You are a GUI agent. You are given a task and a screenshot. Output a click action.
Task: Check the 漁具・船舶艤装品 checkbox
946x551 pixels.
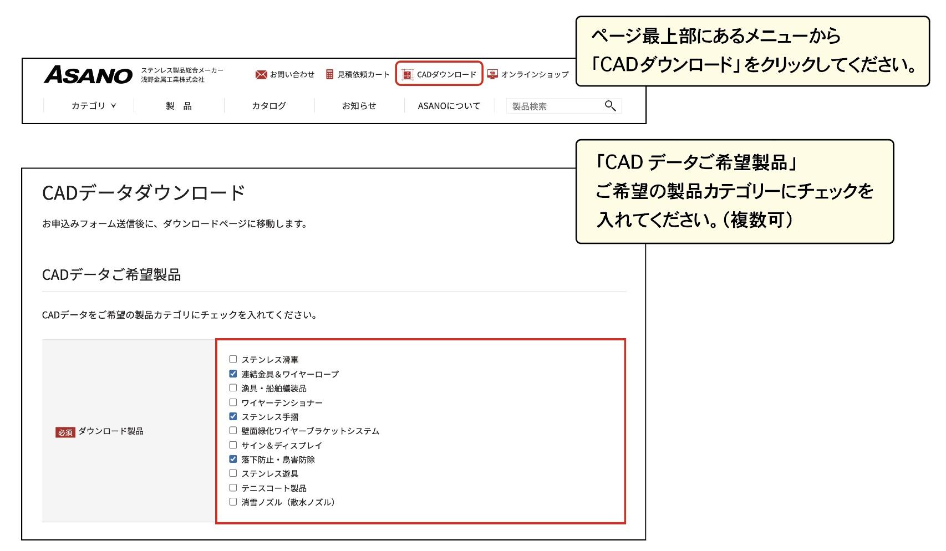[x=233, y=388]
